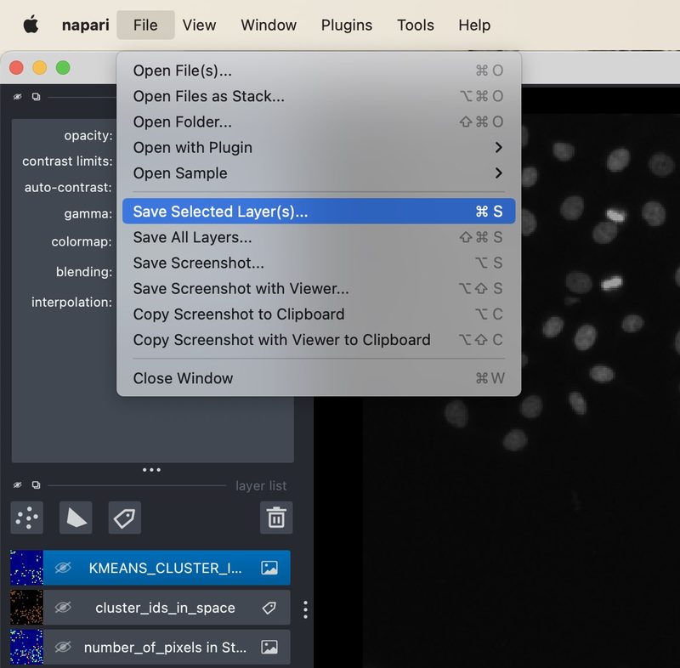Screen dimensions: 680x668
Task: Click the colormap label
Action: pyautogui.click(x=82, y=241)
